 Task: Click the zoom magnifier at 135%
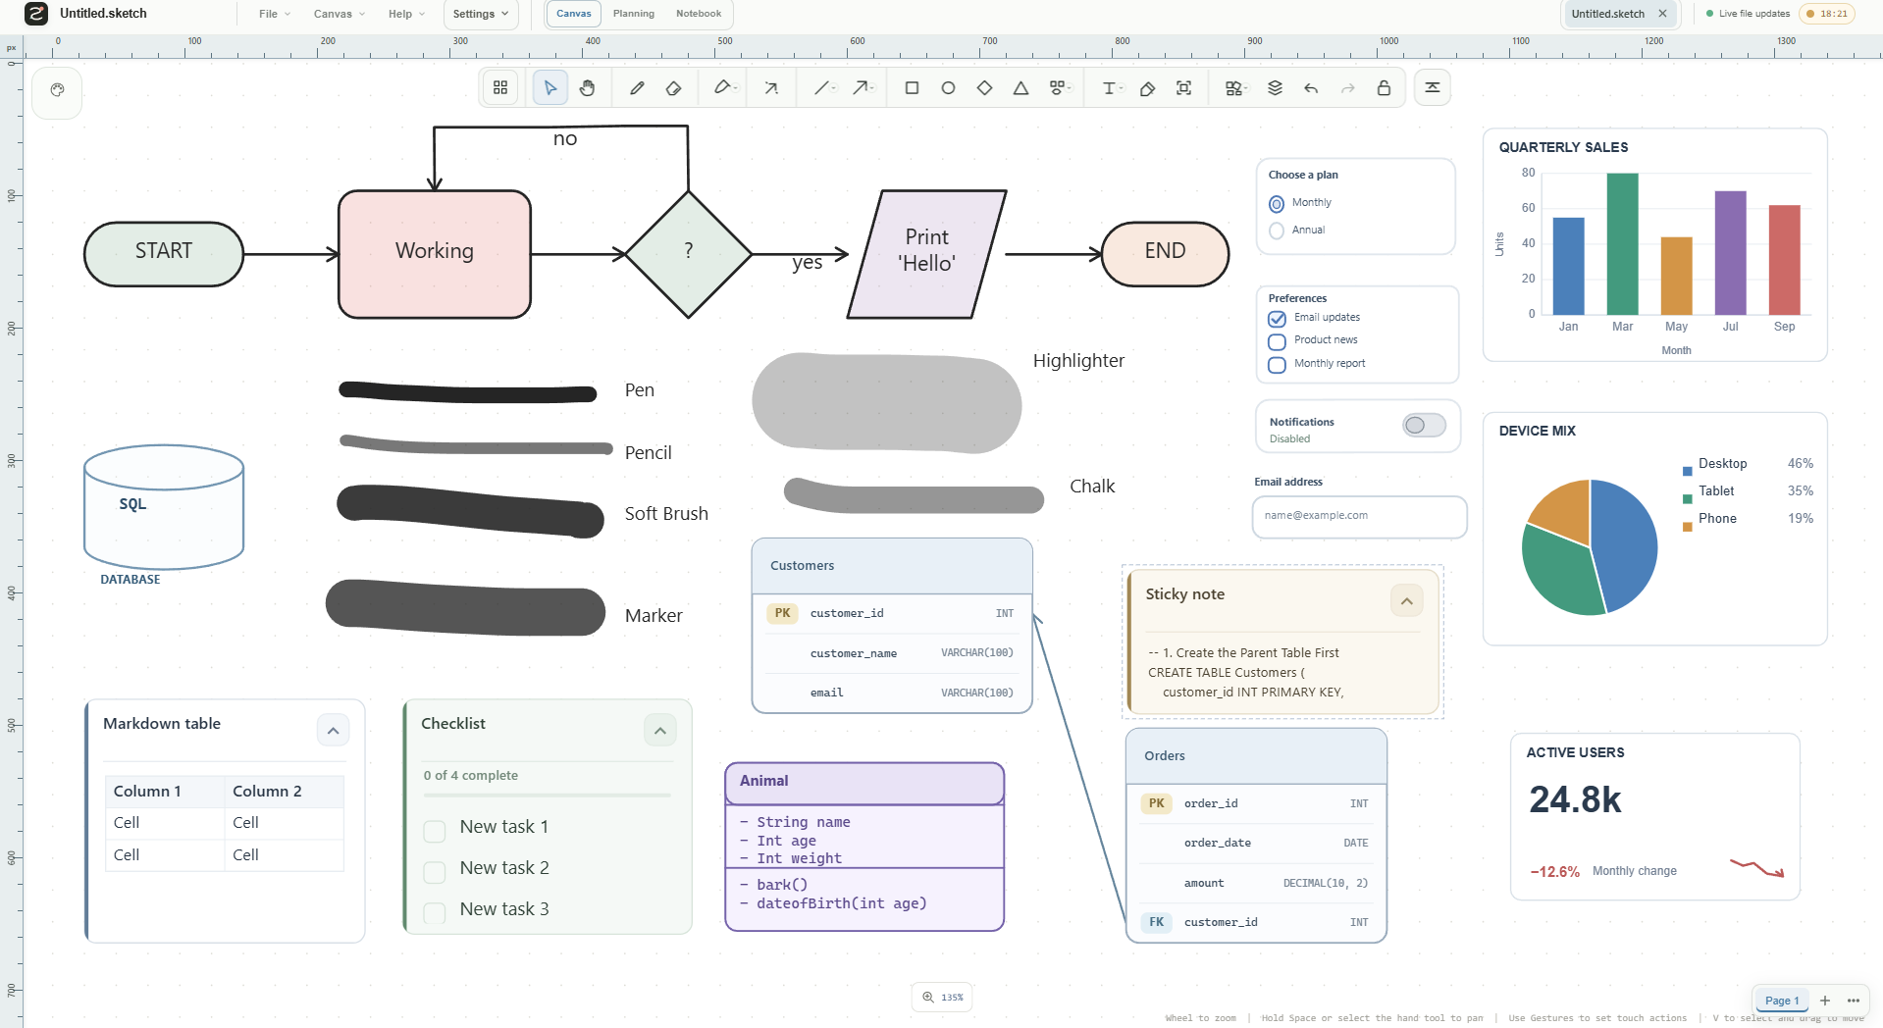click(x=928, y=997)
